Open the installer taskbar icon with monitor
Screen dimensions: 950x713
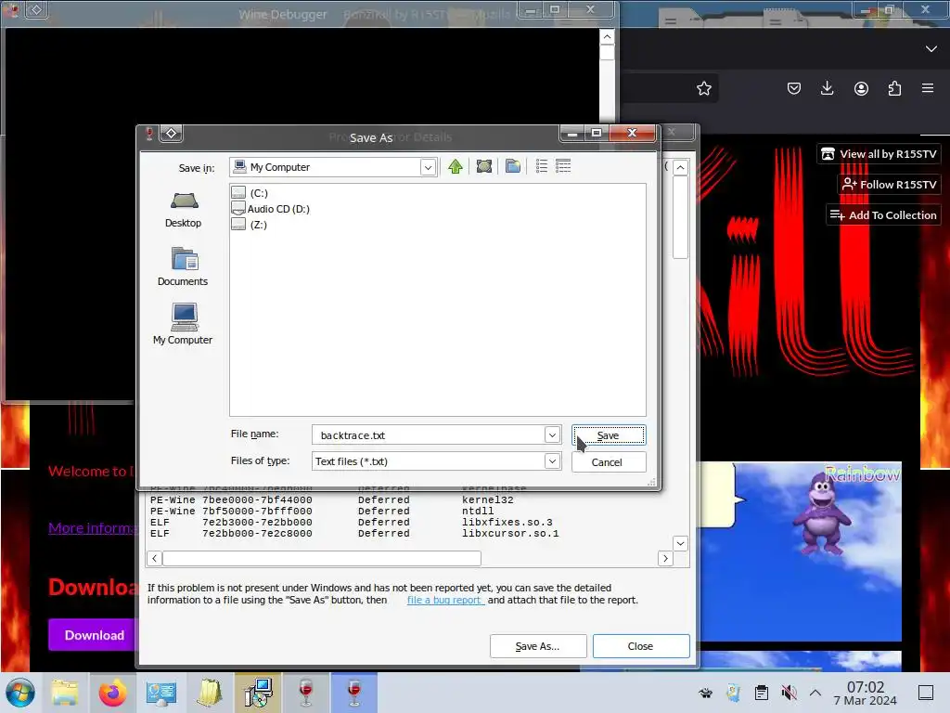click(258, 693)
